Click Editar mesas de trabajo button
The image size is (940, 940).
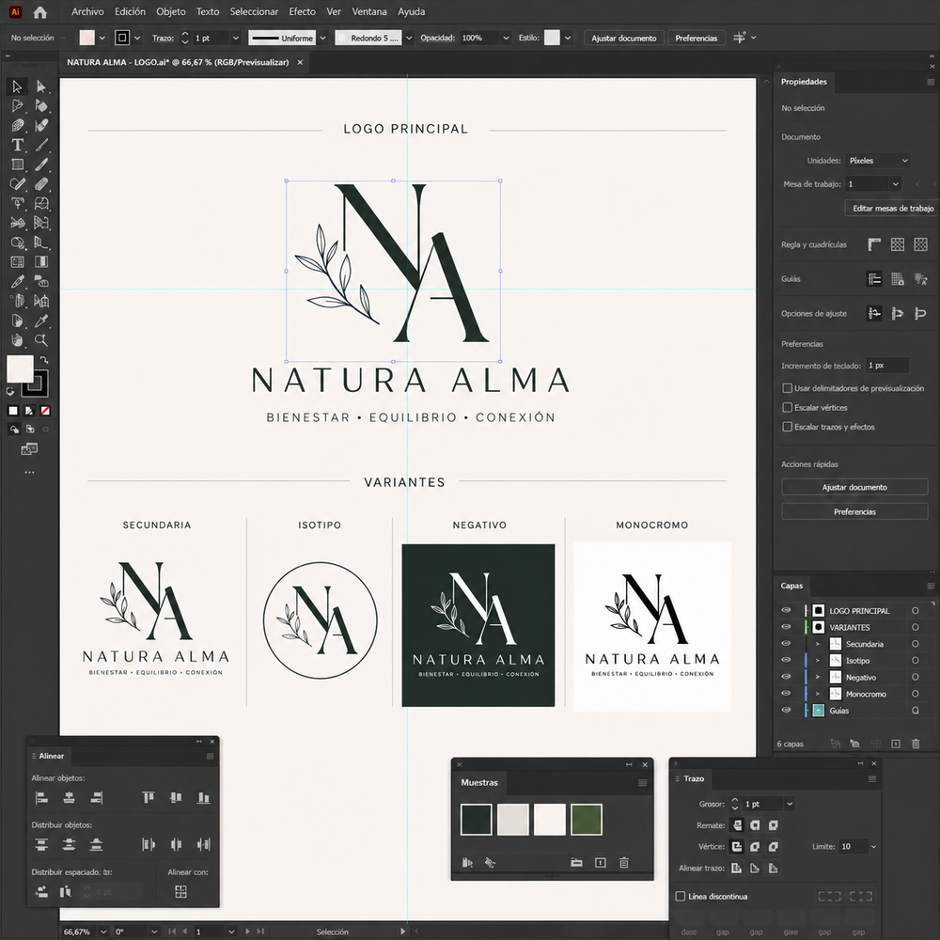point(893,208)
